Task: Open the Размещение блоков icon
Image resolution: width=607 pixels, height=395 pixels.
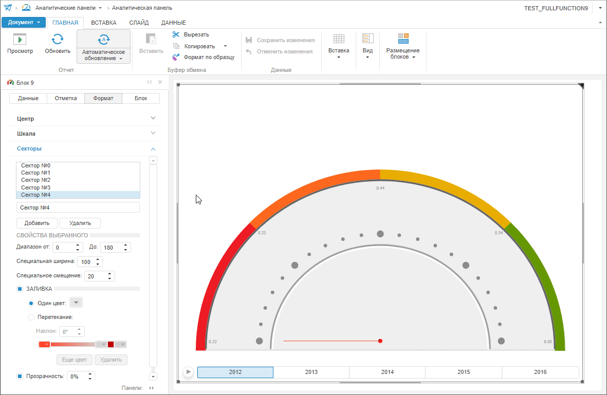Action: [403, 39]
